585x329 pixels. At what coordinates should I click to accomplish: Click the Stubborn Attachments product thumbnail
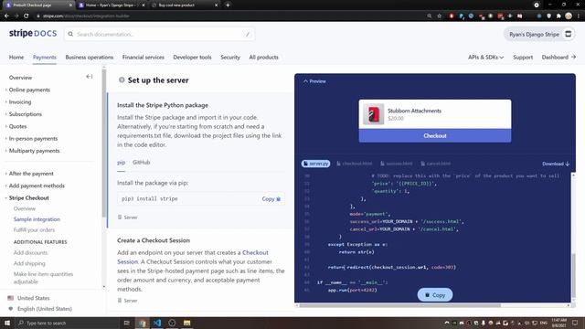point(374,114)
